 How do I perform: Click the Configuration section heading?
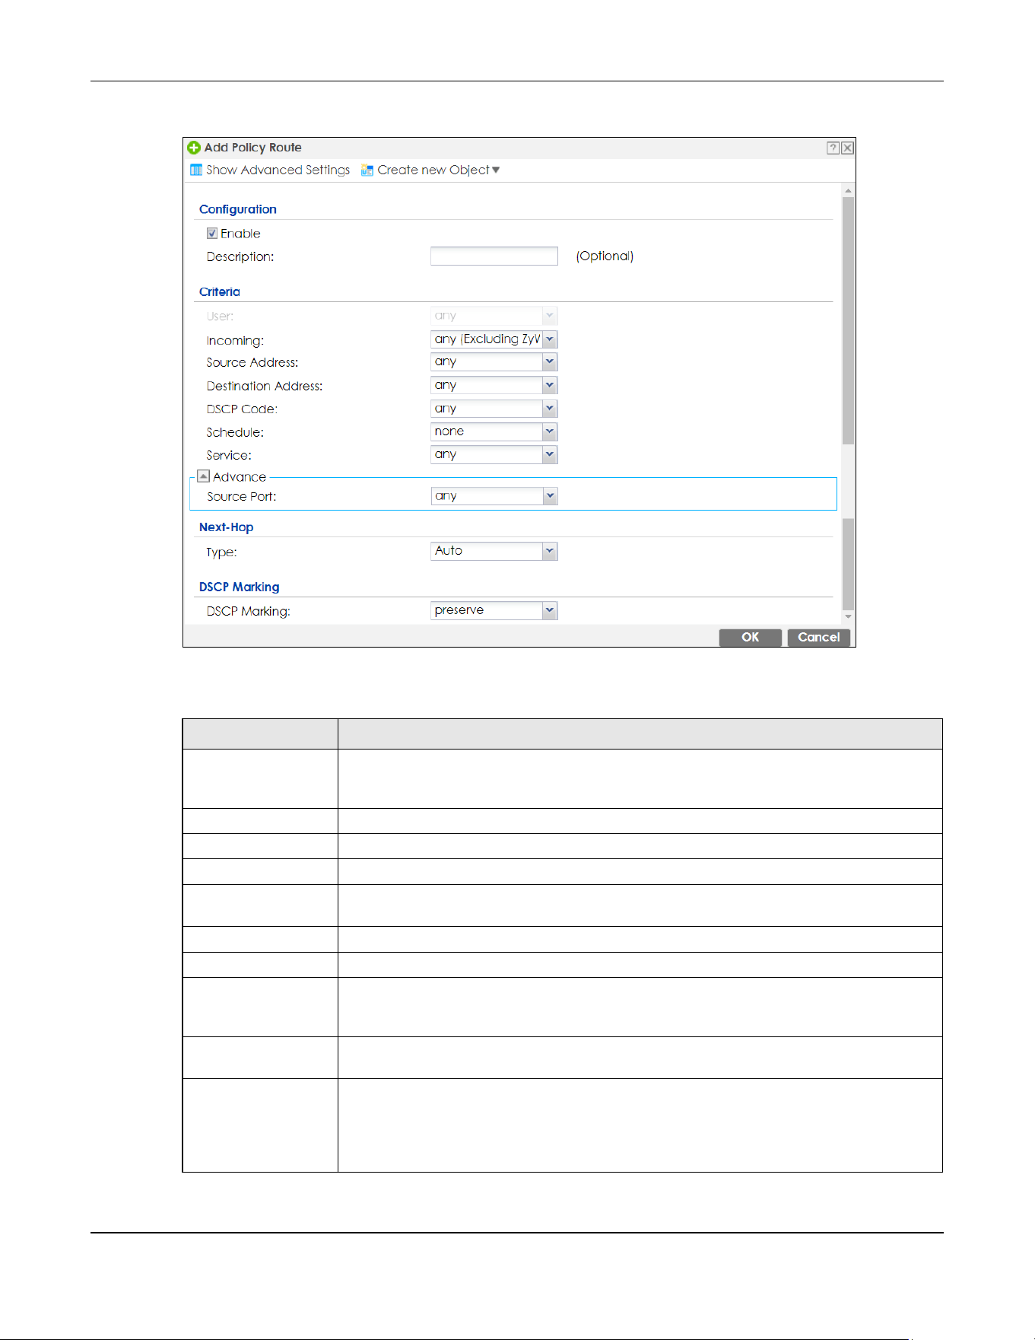pos(238,209)
